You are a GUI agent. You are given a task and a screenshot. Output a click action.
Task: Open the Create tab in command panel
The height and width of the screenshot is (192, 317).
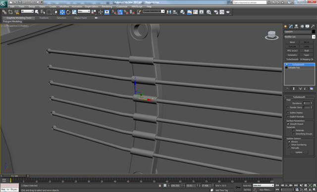pyautogui.click(x=285, y=26)
